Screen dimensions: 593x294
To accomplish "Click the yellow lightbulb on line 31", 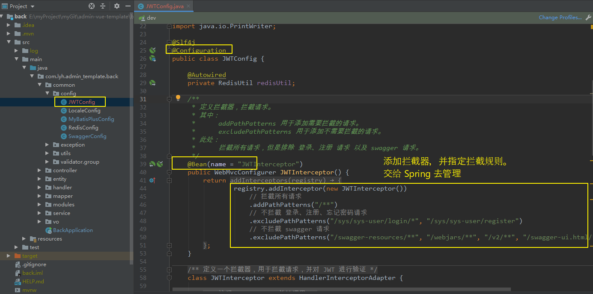I will 179,98.
